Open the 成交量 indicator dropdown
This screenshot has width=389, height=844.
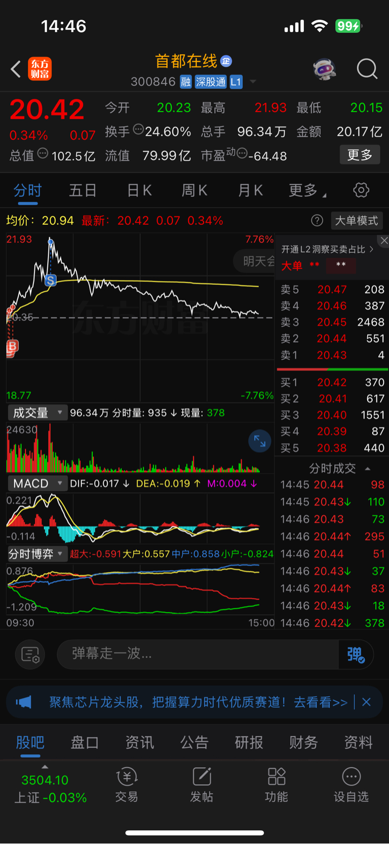click(37, 413)
